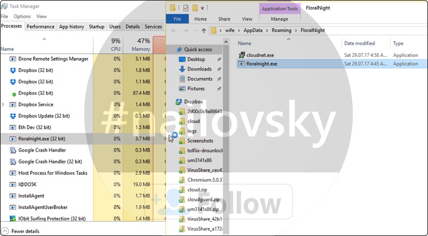Click the Forward arrow in Explorer
The width and height of the screenshot is (428, 236).
point(186,30)
